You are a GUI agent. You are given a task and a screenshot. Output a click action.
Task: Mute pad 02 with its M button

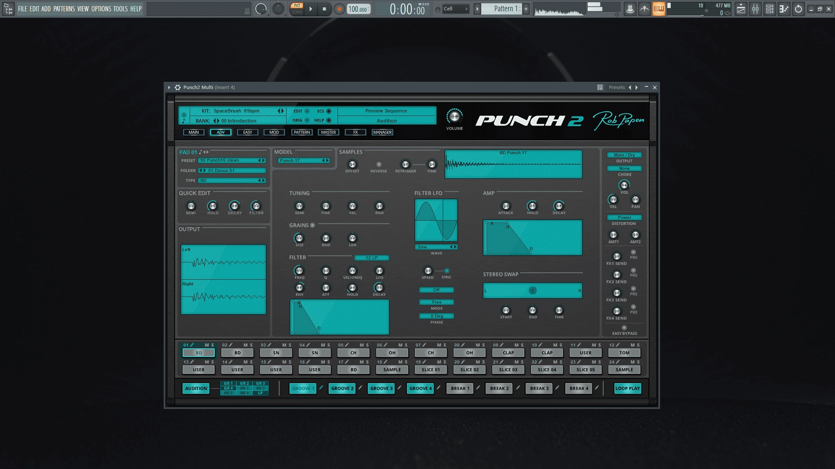click(245, 345)
